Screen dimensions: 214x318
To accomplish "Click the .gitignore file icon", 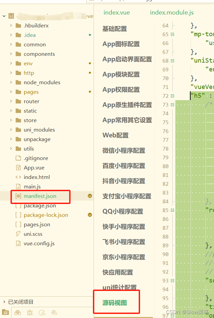I will click(18, 158).
